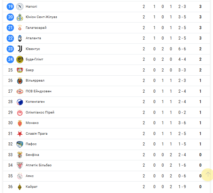Screen dimensions: 213x193
Task: Click the PSV Eindhoven logo
Action: (x=20, y=91)
